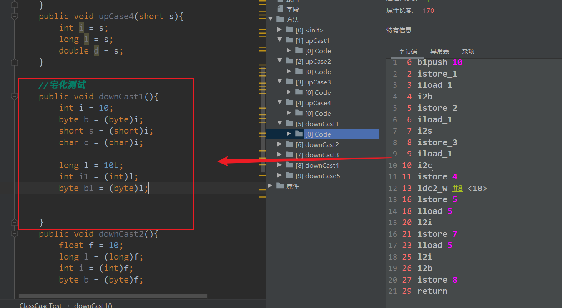Click the line 'double d = s;'

tap(91, 51)
